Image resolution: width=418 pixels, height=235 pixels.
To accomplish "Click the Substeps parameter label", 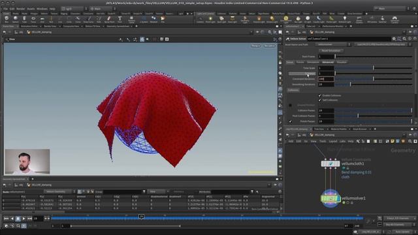I will (302, 73).
